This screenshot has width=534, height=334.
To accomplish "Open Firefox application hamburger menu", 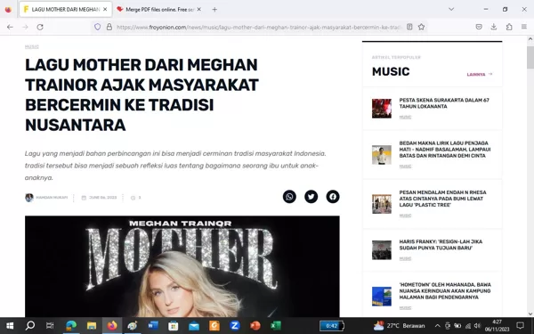I will point(524,27).
